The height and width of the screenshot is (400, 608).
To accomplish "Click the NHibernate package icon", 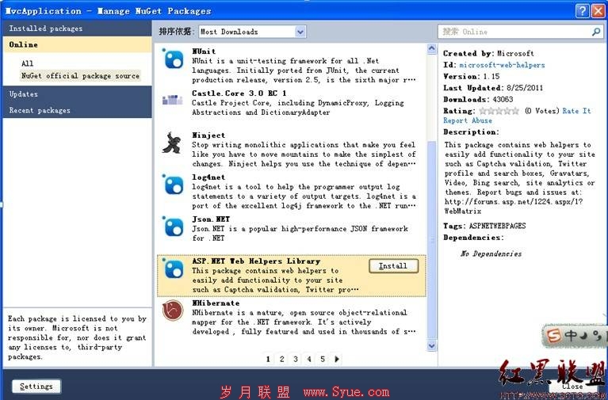I will click(173, 310).
